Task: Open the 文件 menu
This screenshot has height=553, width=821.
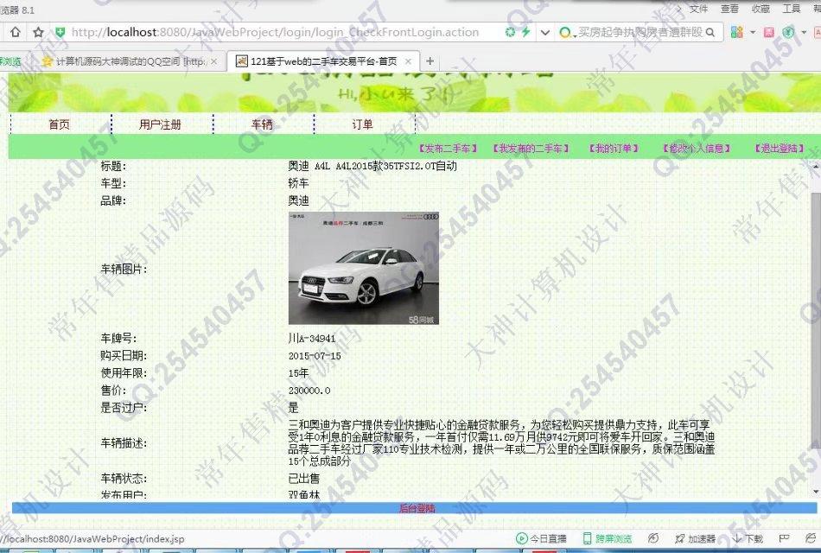Action: 698,9
